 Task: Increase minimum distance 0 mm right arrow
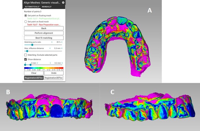click(37, 63)
